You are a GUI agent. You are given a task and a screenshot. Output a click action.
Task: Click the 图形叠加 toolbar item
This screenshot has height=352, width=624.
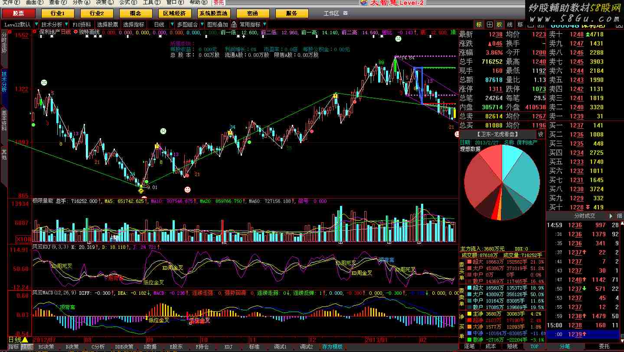click(x=218, y=25)
